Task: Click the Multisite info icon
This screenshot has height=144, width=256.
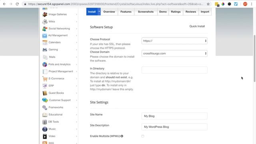Action: (x=122, y=136)
